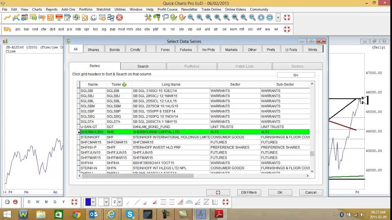This screenshot has height=220, width=392.
Task: Click the blue colour swatch
Action: click(88, 202)
